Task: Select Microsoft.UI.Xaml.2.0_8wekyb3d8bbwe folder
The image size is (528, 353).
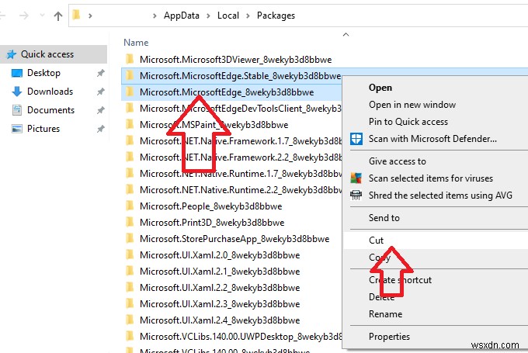Action: click(220, 255)
